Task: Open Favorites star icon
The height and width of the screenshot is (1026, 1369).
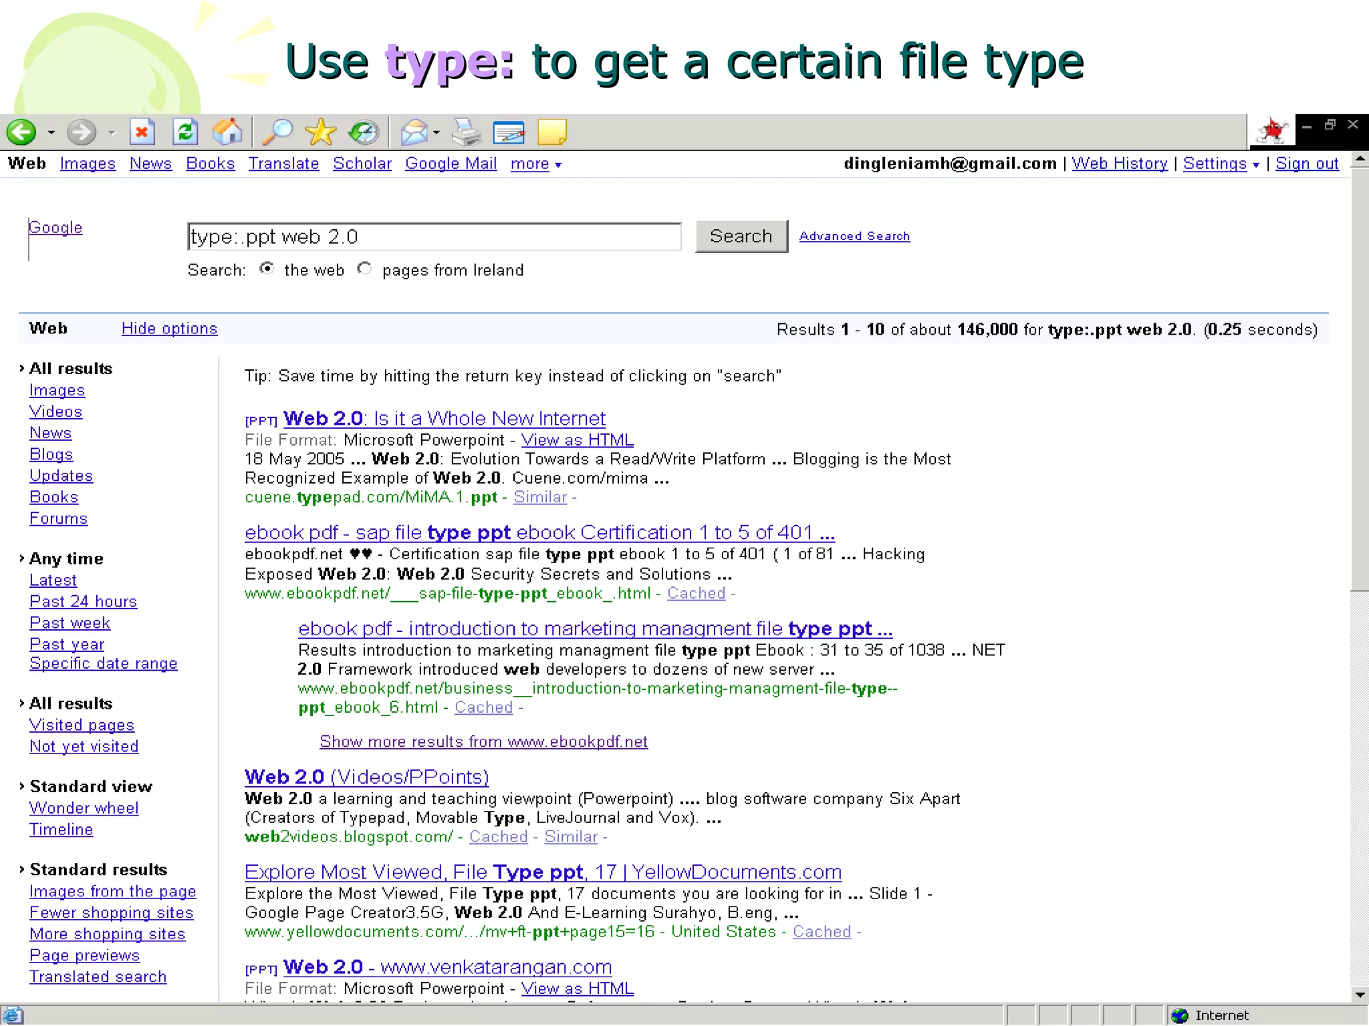Action: pos(321,132)
